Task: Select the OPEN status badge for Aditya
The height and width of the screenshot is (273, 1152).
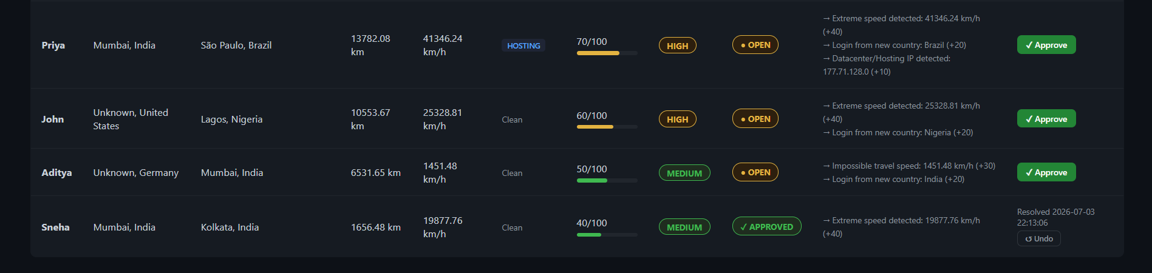Action: [x=755, y=172]
